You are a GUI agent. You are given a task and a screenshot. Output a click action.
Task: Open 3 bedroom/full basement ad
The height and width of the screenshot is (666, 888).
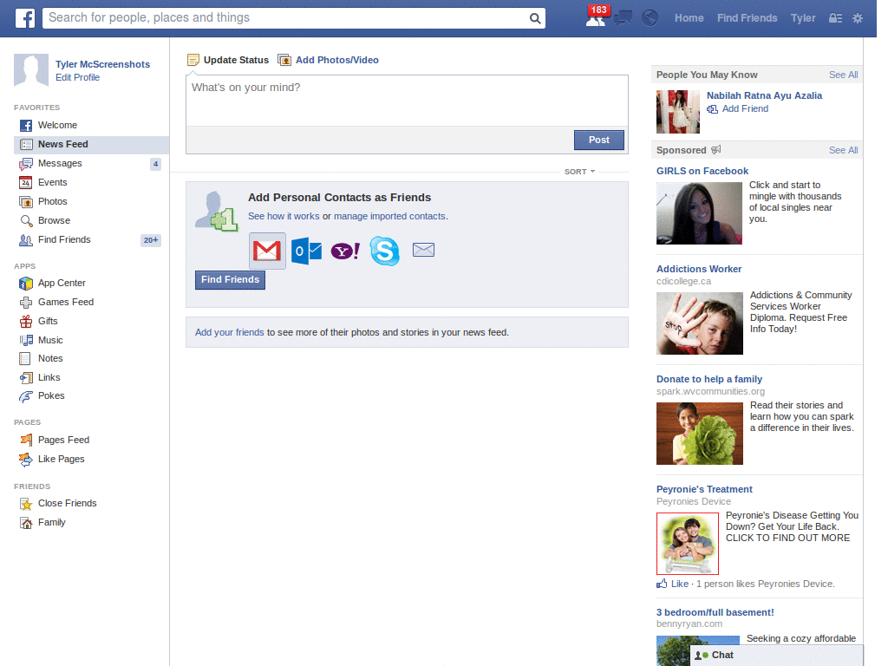pyautogui.click(x=715, y=613)
